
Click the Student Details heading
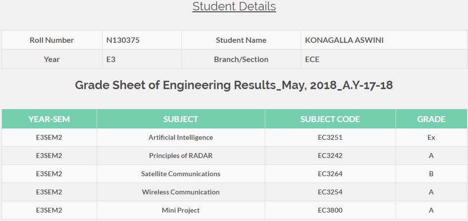click(x=234, y=6)
